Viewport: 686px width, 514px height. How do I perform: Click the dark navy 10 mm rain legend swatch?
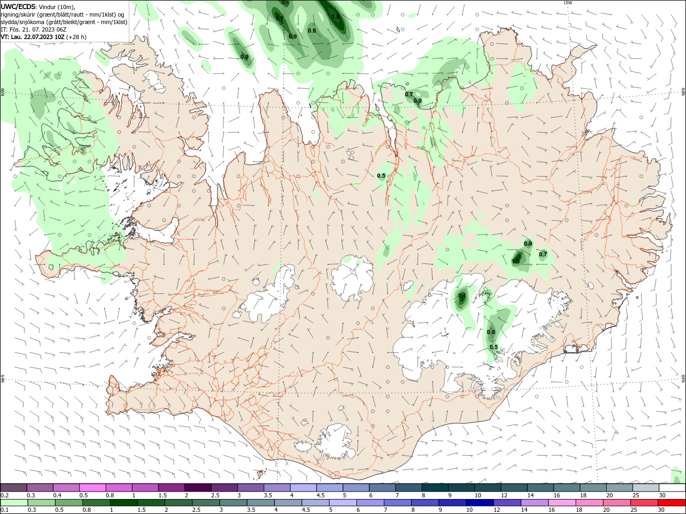pyautogui.click(x=480, y=503)
